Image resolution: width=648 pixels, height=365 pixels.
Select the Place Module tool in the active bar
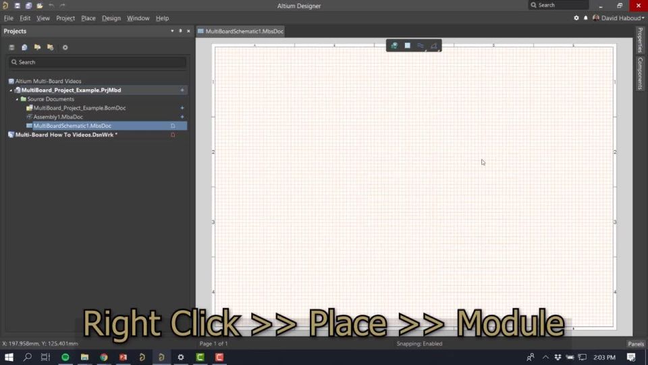click(x=394, y=45)
